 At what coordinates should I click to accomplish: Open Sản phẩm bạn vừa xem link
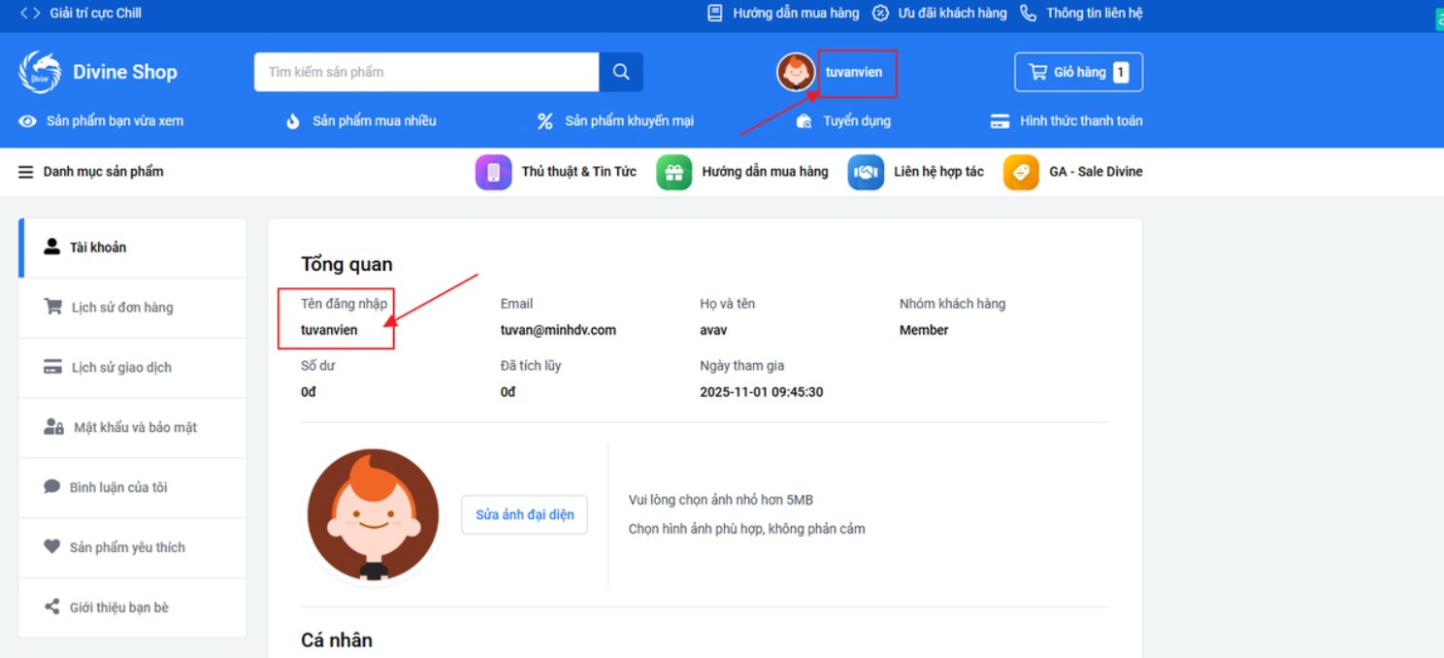[114, 121]
